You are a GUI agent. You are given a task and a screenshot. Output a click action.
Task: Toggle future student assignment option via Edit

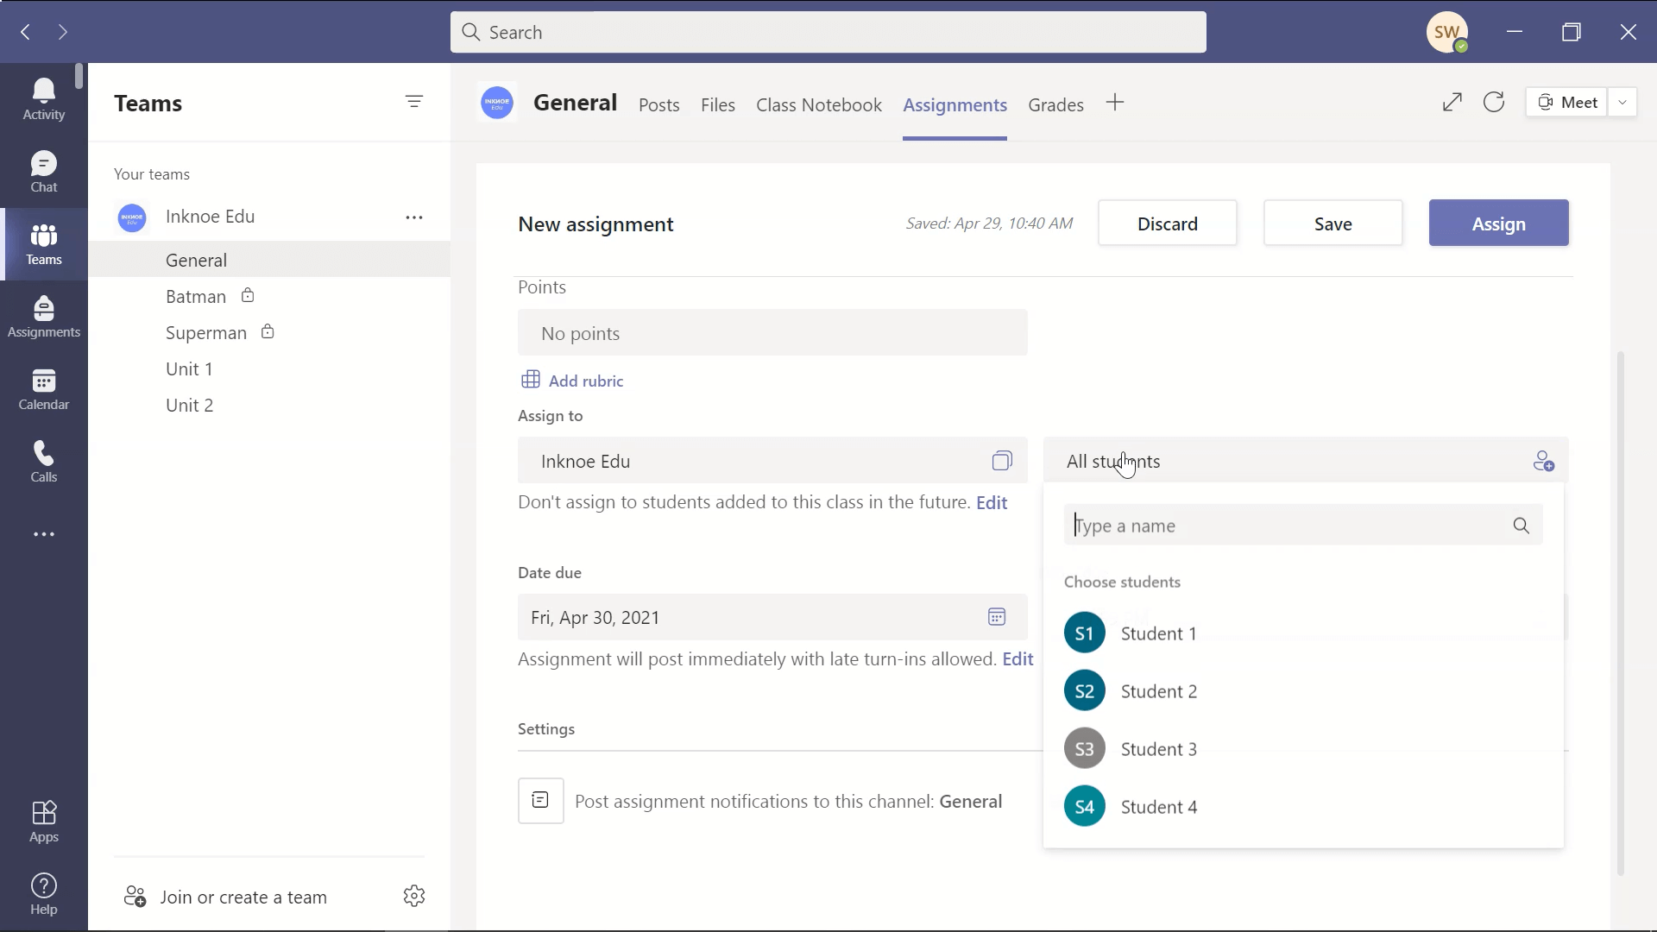(993, 503)
